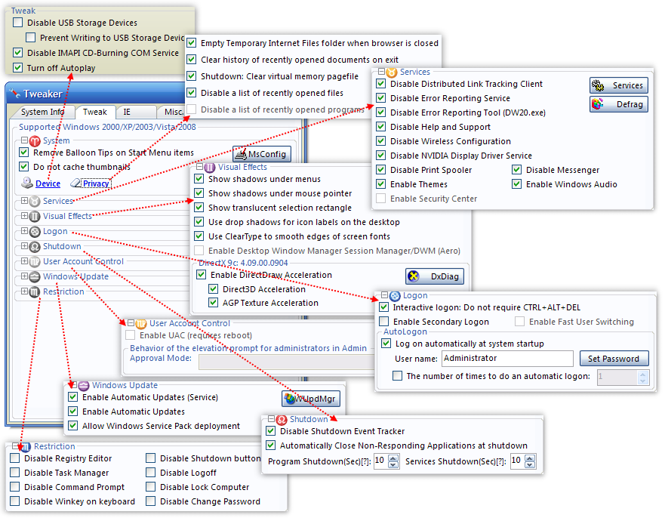
Task: Increase Program Shutdown seconds spinner
Action: coord(393,458)
